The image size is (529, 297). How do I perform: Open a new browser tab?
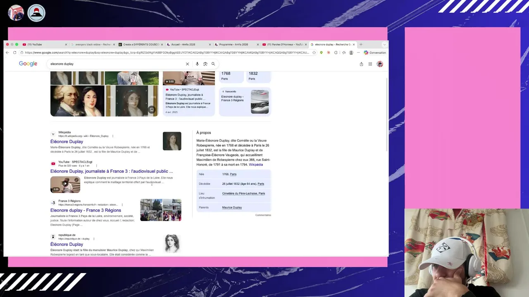coord(361,44)
